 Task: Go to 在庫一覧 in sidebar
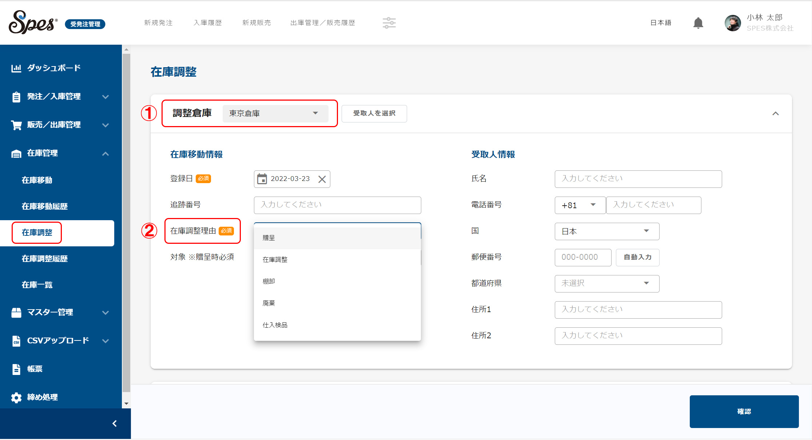(37, 285)
